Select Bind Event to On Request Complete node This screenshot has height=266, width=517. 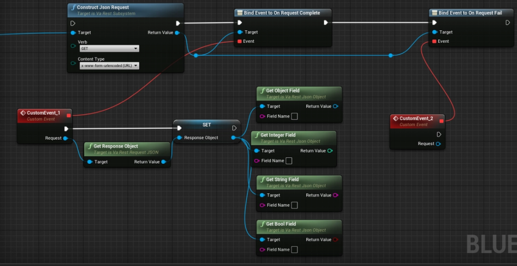click(x=282, y=13)
